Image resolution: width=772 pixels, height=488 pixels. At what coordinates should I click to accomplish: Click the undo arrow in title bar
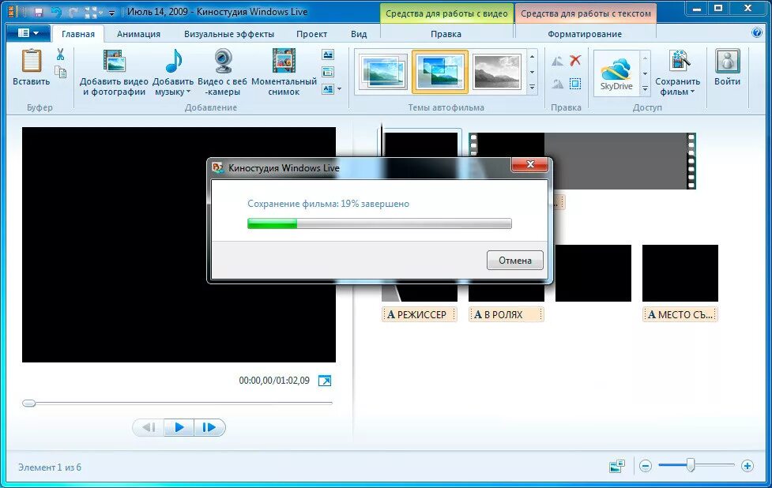56,12
